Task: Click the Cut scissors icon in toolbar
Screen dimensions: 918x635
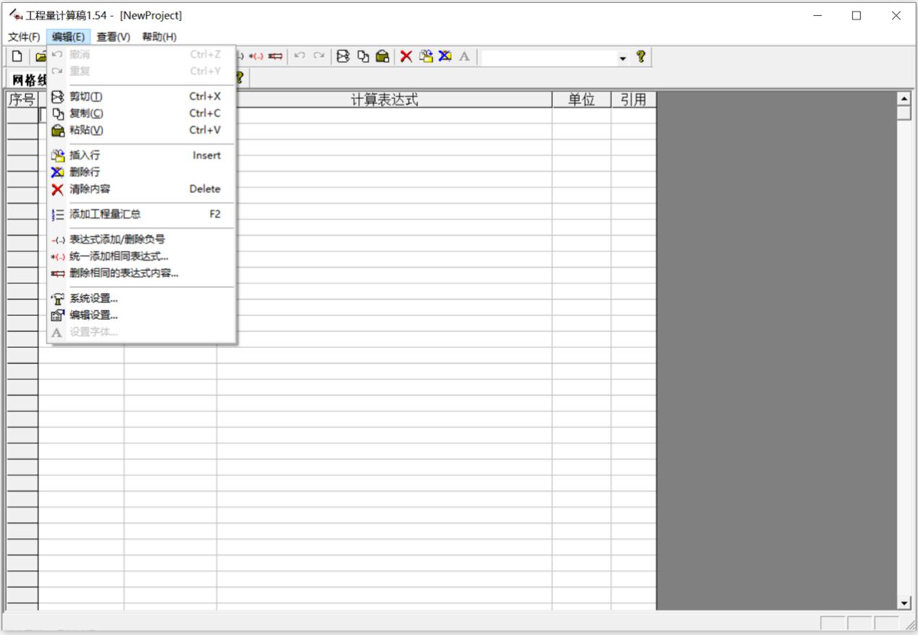Action: click(x=344, y=56)
